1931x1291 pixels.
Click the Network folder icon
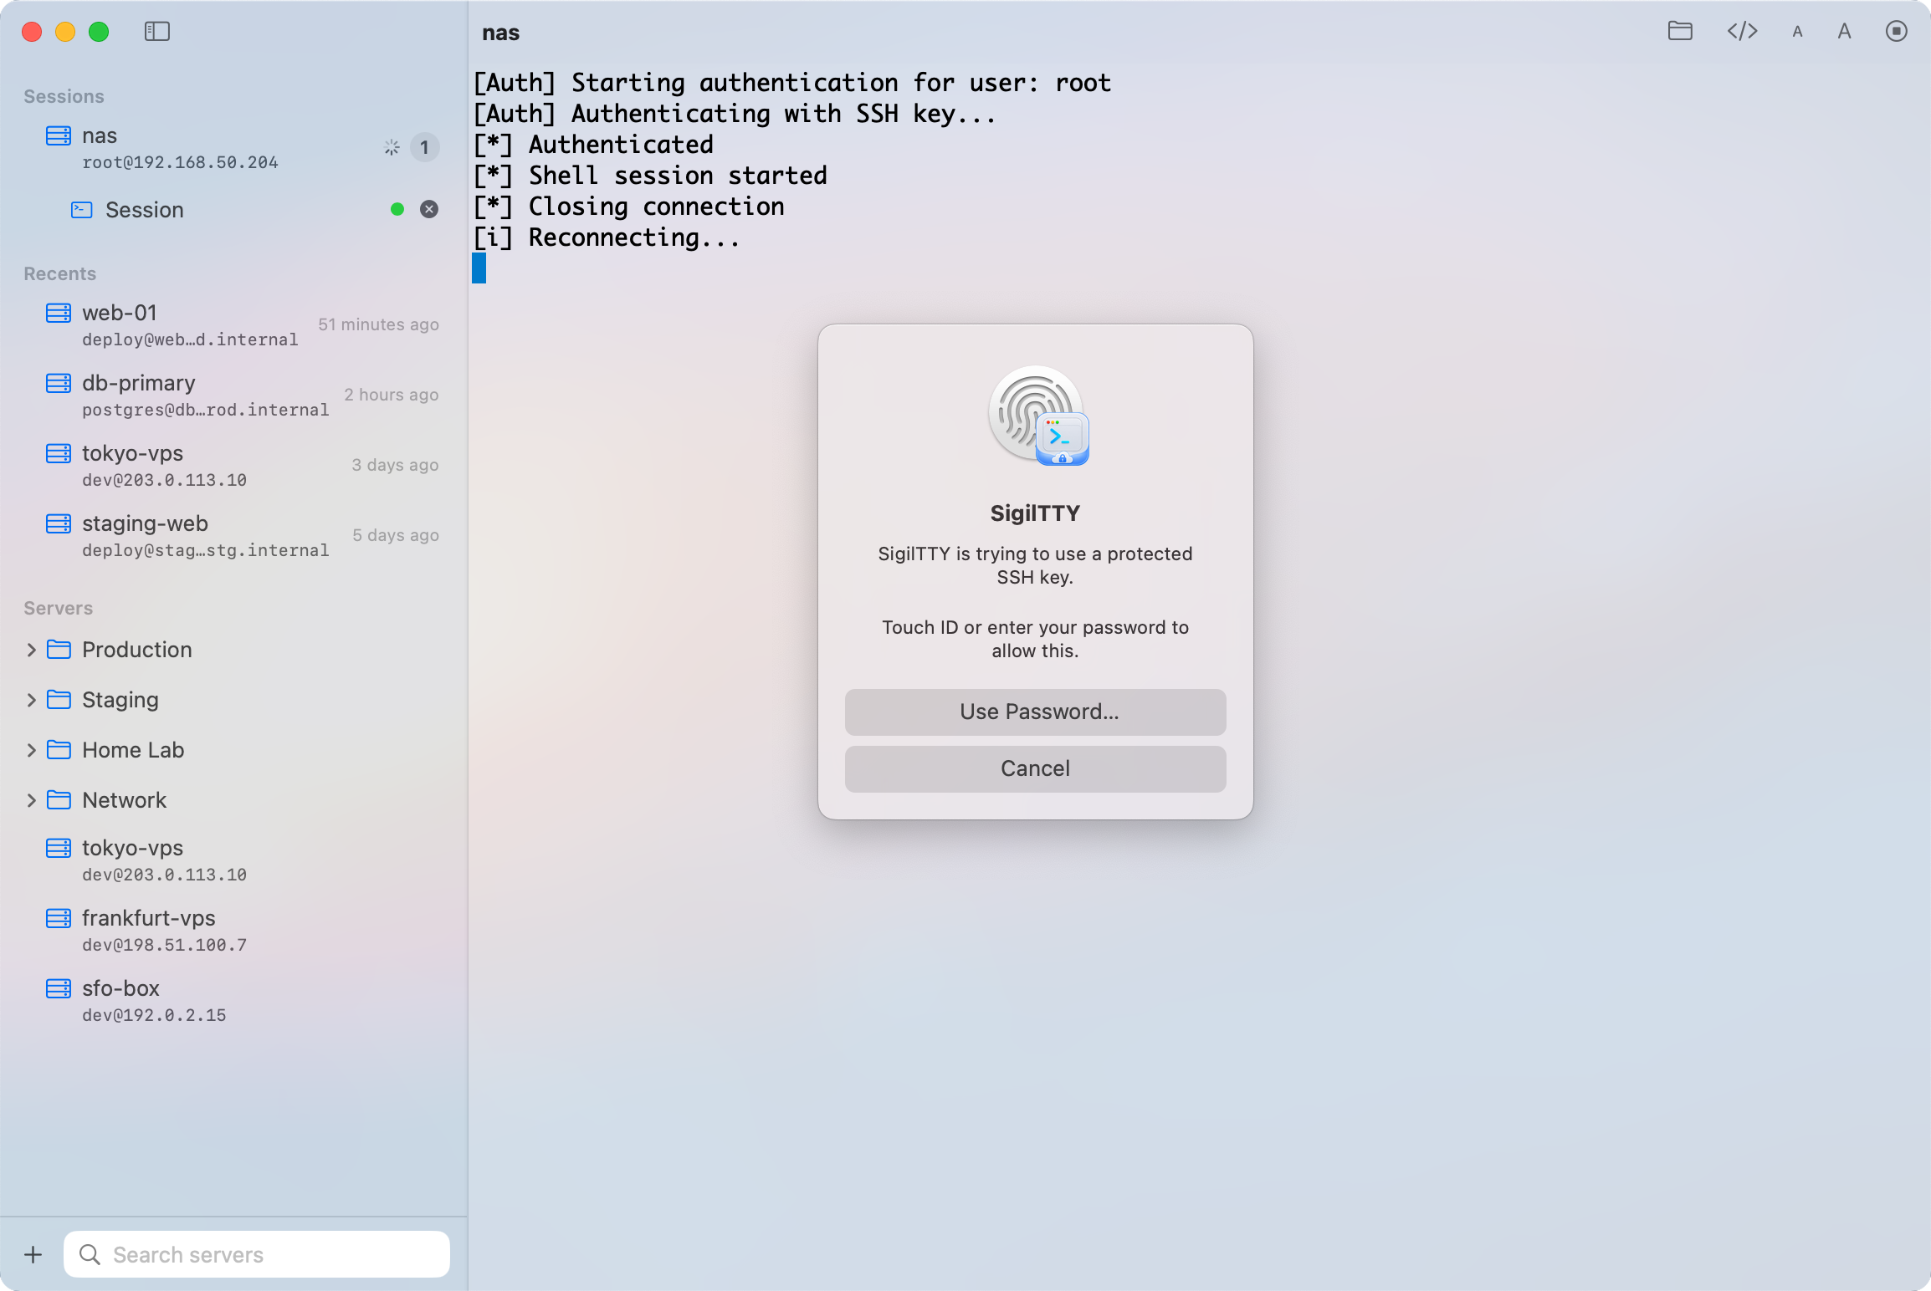(59, 800)
